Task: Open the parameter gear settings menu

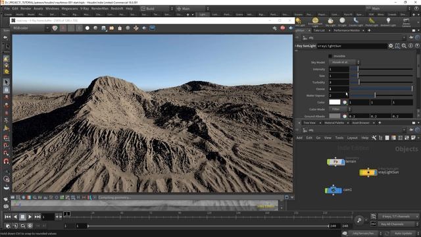Action: 391,46
